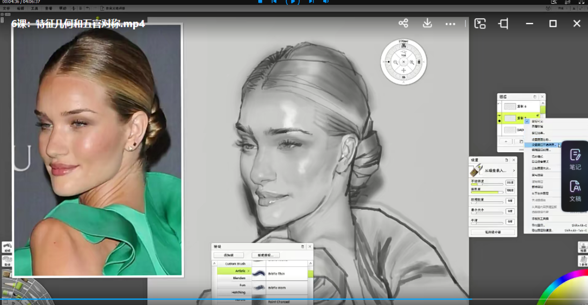Click dock icon of presets panel

click(x=303, y=247)
